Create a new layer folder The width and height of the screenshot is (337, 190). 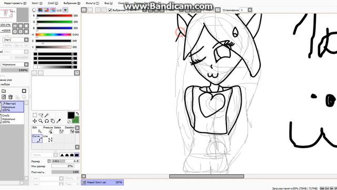[4, 91]
